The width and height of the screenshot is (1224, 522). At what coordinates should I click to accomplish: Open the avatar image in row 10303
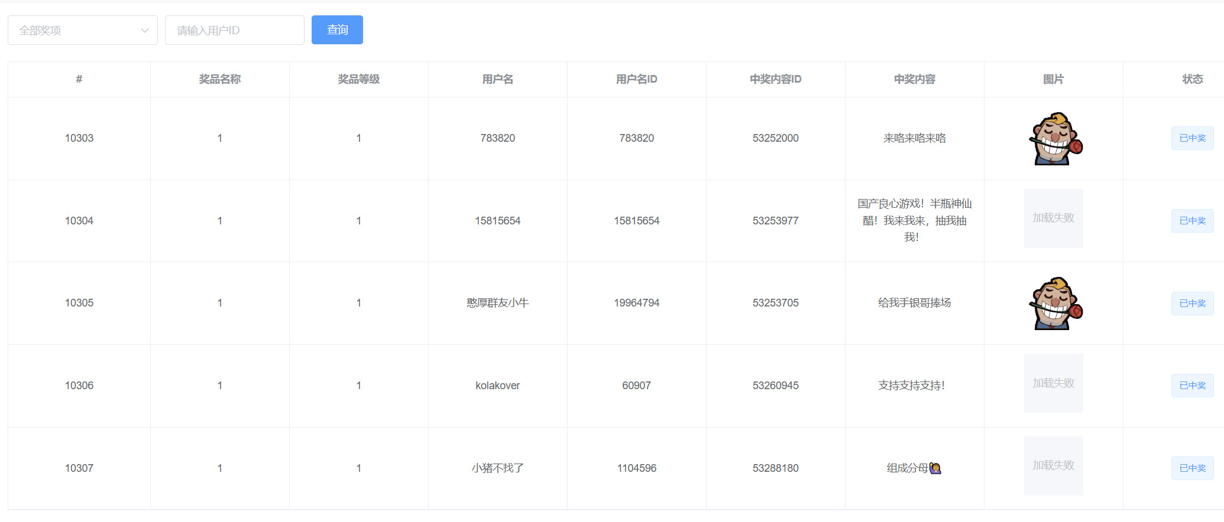pyautogui.click(x=1055, y=139)
